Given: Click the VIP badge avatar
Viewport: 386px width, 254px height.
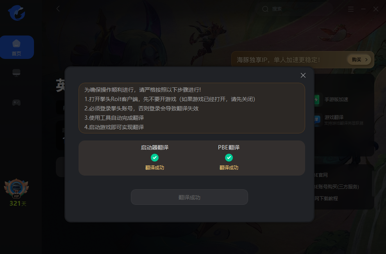Looking at the screenshot, I should pos(16,188).
